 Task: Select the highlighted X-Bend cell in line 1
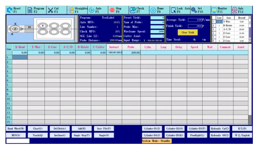pyautogui.click(x=20, y=58)
